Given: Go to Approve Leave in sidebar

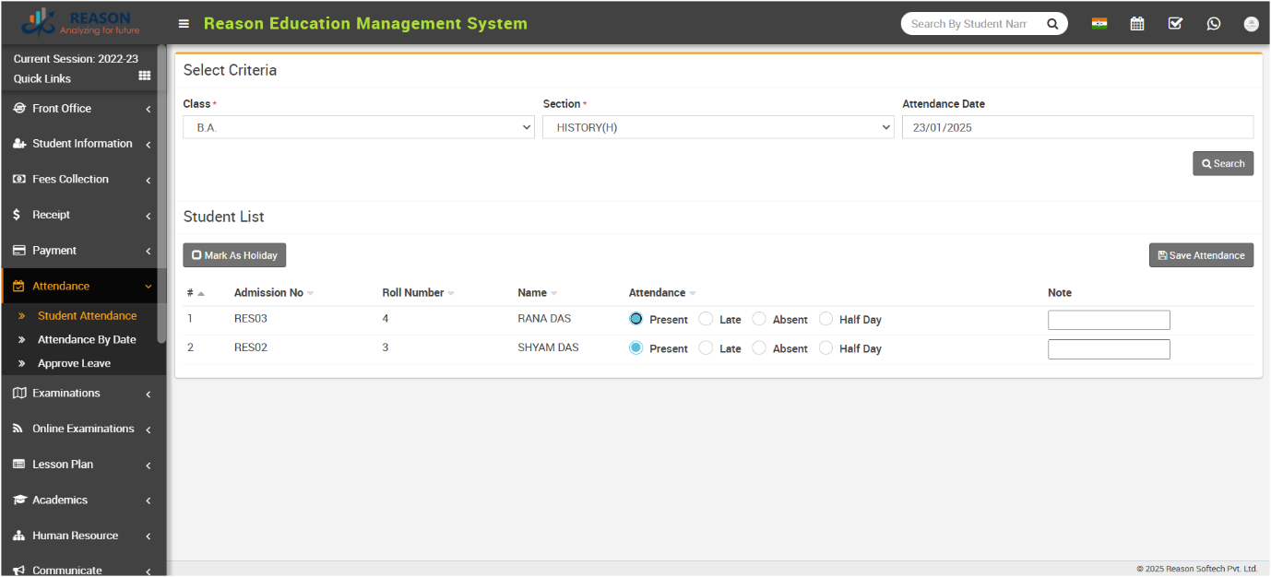Looking at the screenshot, I should pyautogui.click(x=74, y=363).
